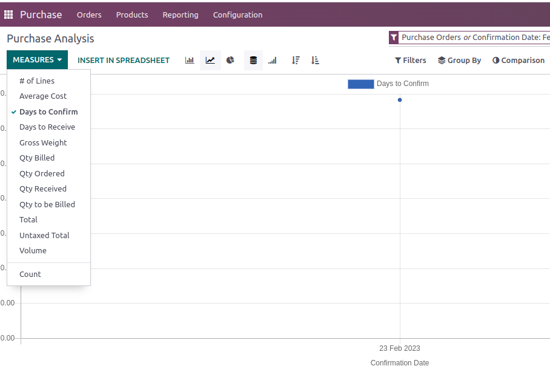
Task: Enable the Untaxed Total measure
Action: pyautogui.click(x=44, y=235)
